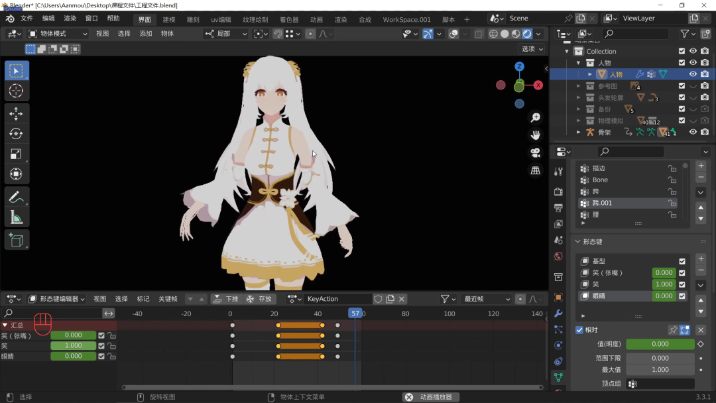Select the Cursor tool in left toolbar
The width and height of the screenshot is (716, 403).
(x=17, y=91)
